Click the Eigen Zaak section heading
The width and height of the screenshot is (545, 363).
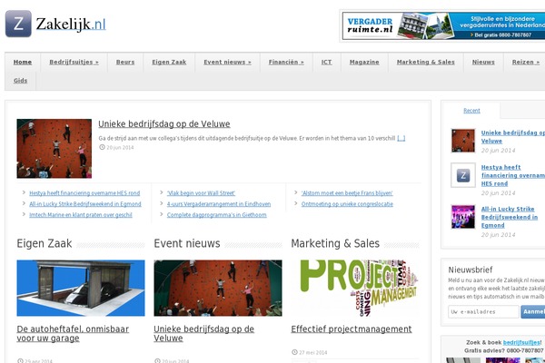(45, 243)
